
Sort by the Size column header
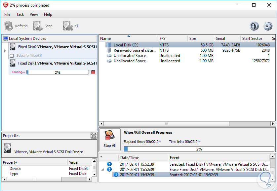click(x=201, y=39)
